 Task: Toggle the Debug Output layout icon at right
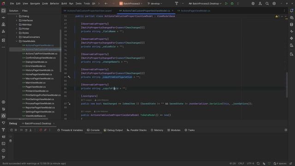point(286,130)
